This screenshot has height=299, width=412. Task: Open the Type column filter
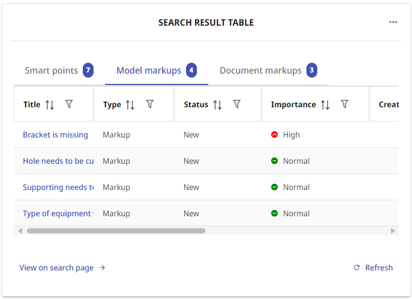point(150,104)
